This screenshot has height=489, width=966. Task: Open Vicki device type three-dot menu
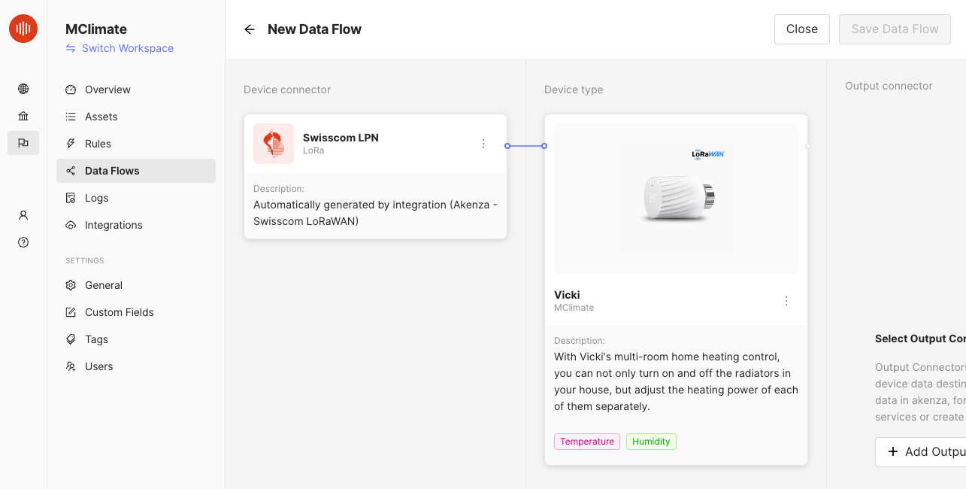point(786,301)
